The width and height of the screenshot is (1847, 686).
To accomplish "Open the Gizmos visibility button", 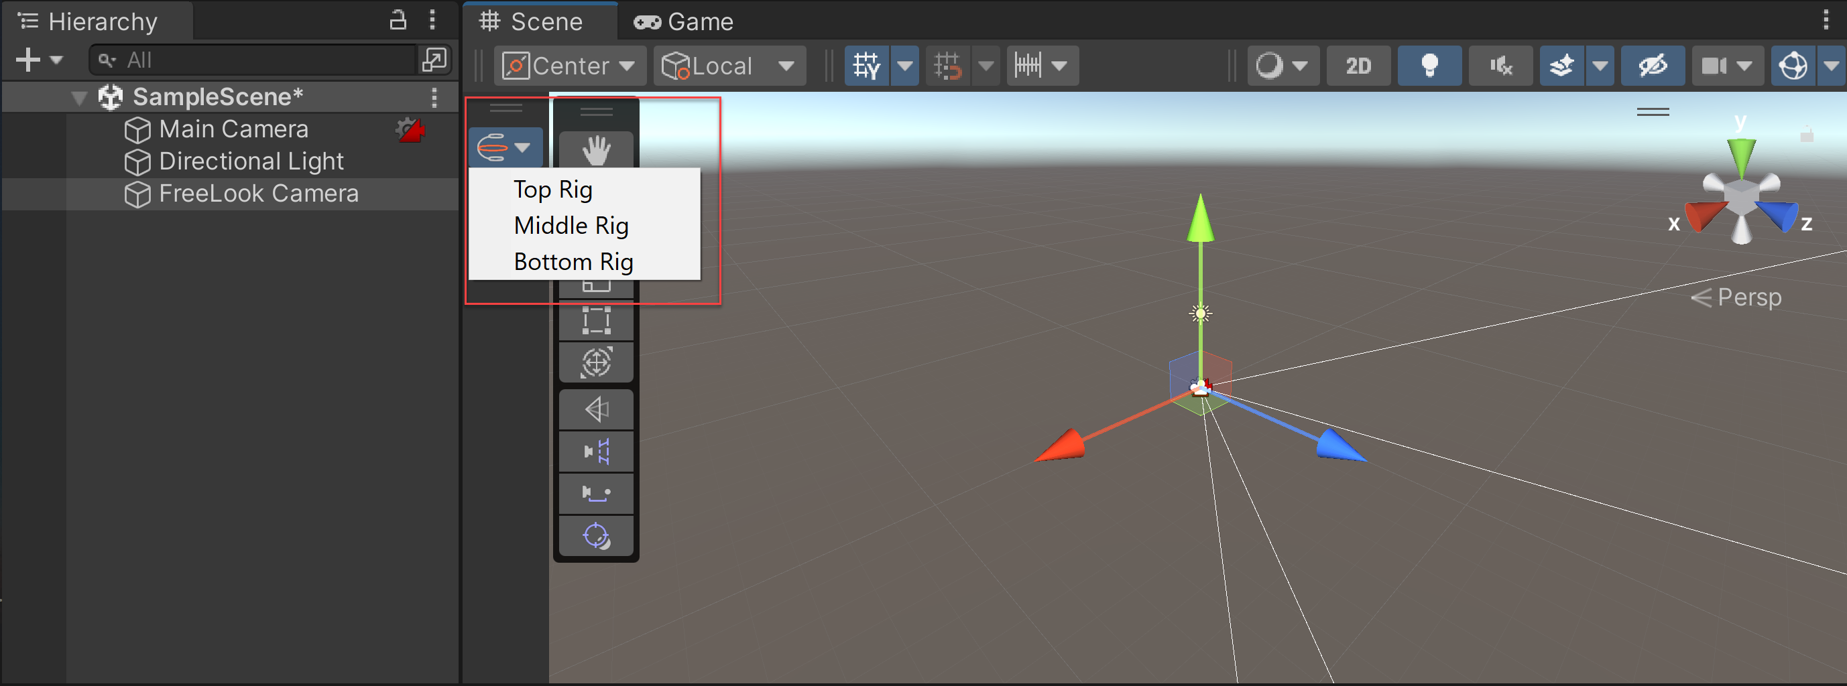I will tap(1793, 66).
